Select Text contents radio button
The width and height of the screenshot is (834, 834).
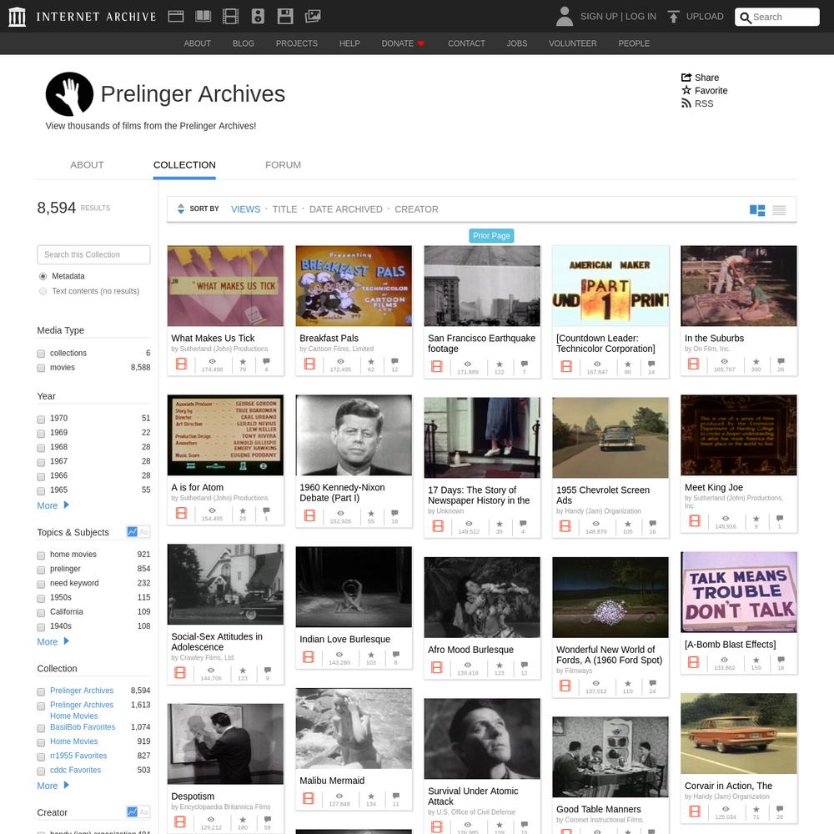click(x=43, y=291)
